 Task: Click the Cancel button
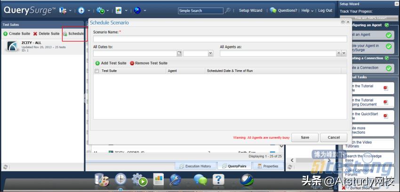(x=334, y=137)
